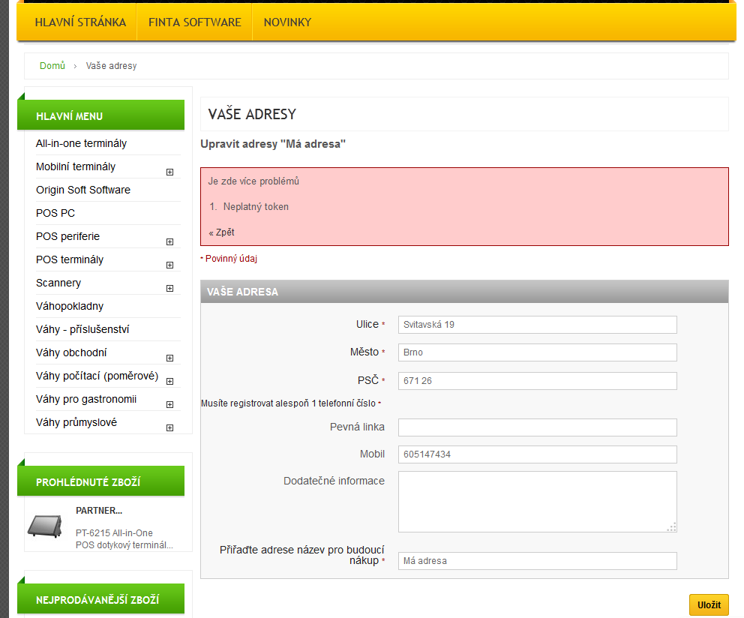Open POS PC category
Image resolution: width=744 pixels, height=618 pixels.
click(x=55, y=213)
